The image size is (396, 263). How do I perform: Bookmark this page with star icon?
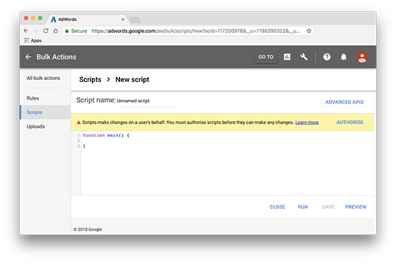click(309, 31)
